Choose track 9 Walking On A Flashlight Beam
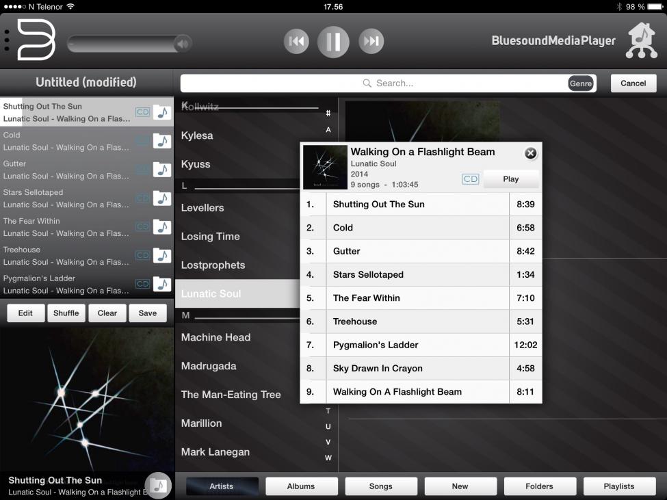The height and width of the screenshot is (500, 667). pyautogui.click(x=421, y=391)
